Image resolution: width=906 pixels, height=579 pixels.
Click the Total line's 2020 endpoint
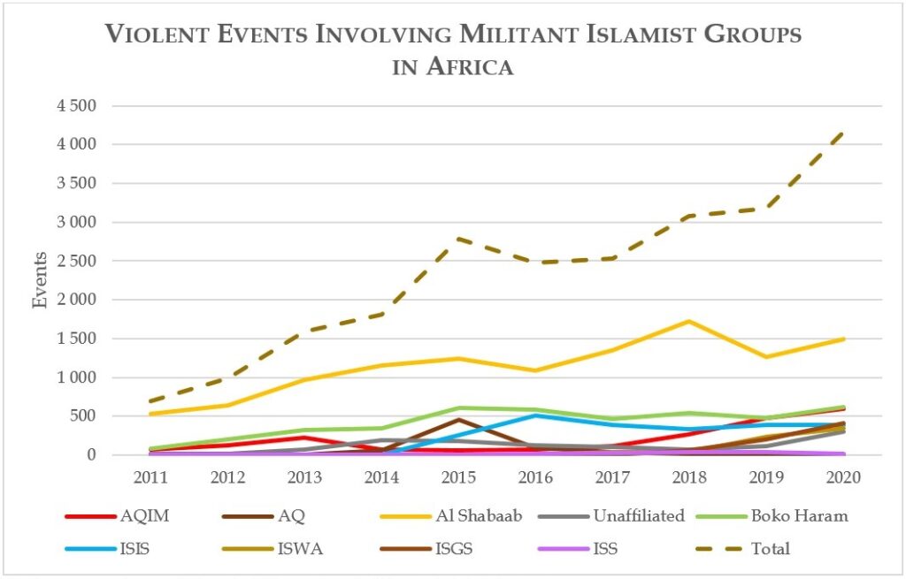842,132
